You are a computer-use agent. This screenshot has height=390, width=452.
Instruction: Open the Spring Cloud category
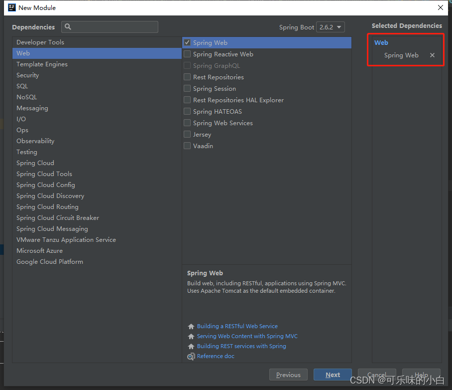97,163
